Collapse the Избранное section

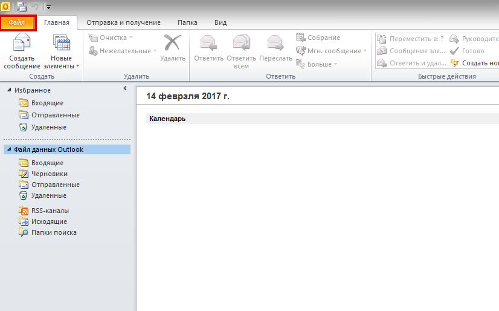click(9, 90)
